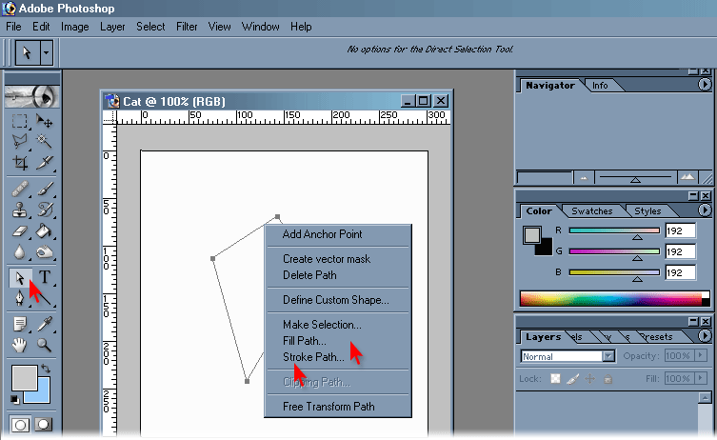Select the Move tool
The width and height of the screenshot is (717, 440).
click(45, 121)
